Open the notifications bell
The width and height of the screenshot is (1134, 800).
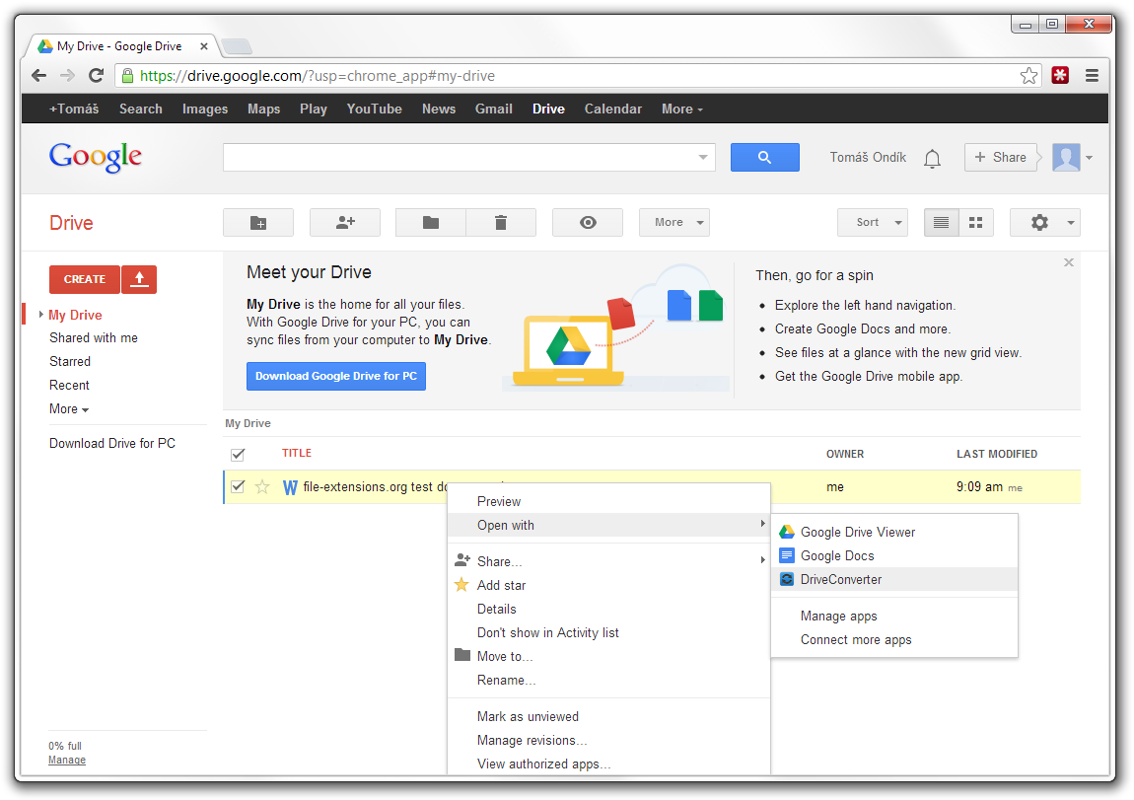[932, 159]
